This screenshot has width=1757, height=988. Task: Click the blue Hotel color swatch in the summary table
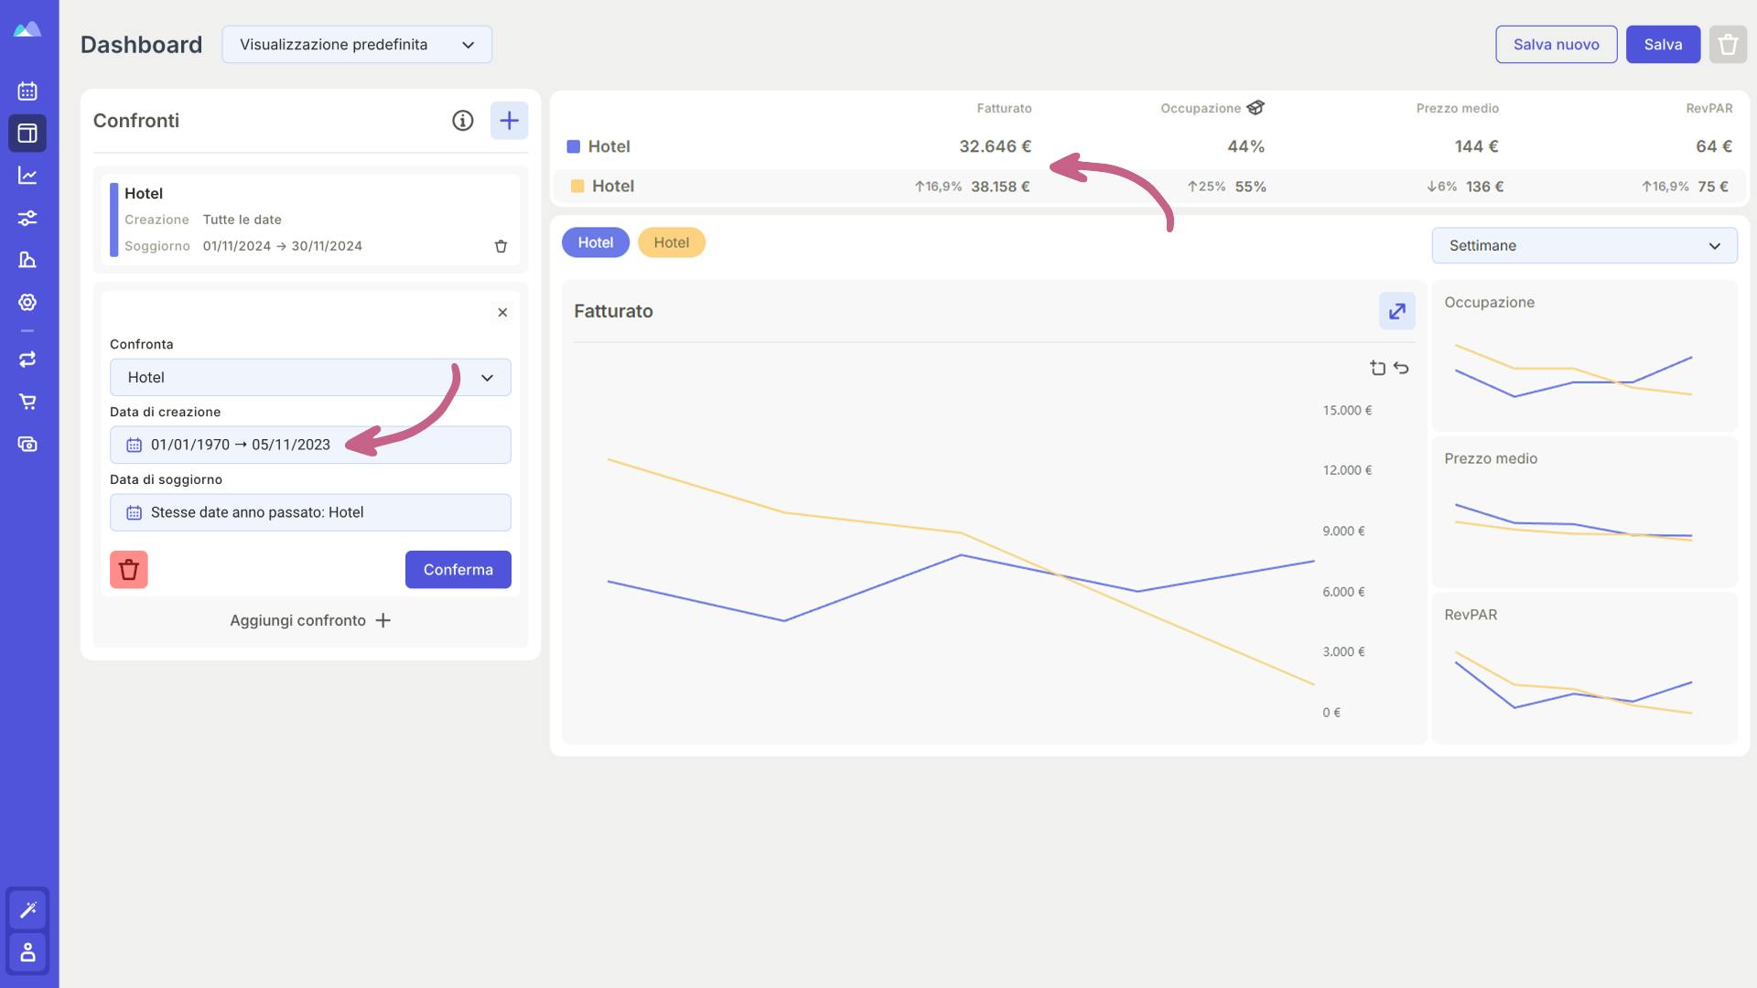(574, 146)
